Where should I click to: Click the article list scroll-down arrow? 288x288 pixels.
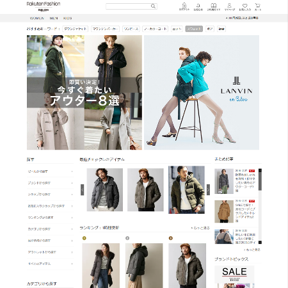pos(260,243)
